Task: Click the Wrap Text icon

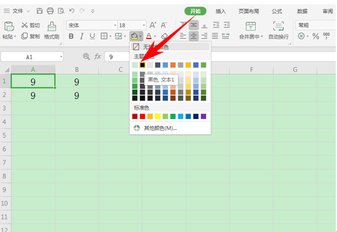Action: coord(278,26)
